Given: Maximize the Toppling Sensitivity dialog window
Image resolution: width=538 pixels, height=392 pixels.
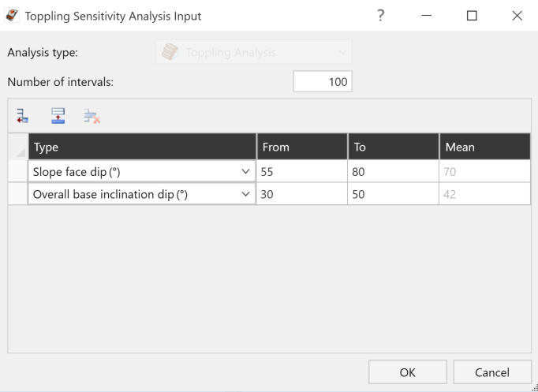Looking at the screenshot, I should tap(472, 16).
